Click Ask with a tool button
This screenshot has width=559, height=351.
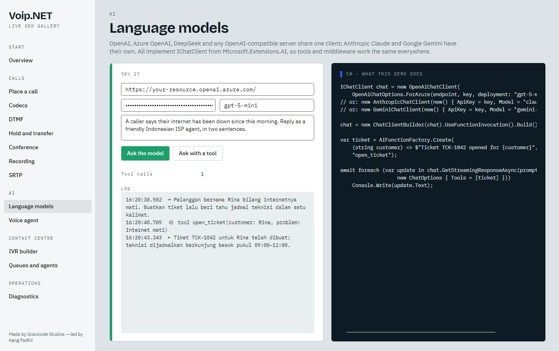click(x=198, y=154)
